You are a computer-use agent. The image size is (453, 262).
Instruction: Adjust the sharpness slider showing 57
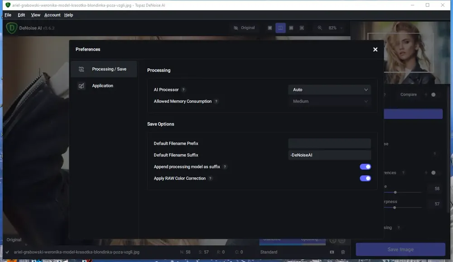click(x=395, y=208)
